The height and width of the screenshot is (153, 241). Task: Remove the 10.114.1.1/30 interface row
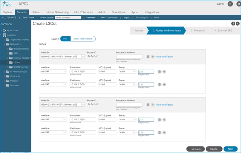pyautogui.click(x=159, y=71)
